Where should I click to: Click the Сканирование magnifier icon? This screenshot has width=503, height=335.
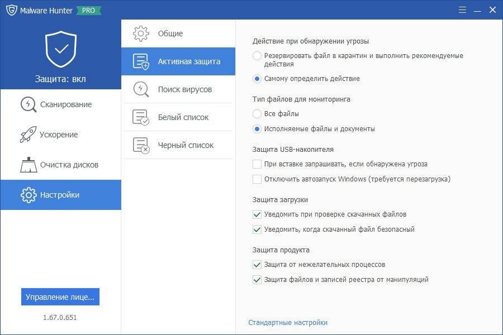tap(29, 104)
